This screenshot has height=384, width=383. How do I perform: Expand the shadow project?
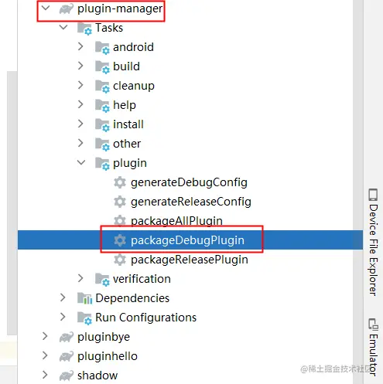pos(45,375)
